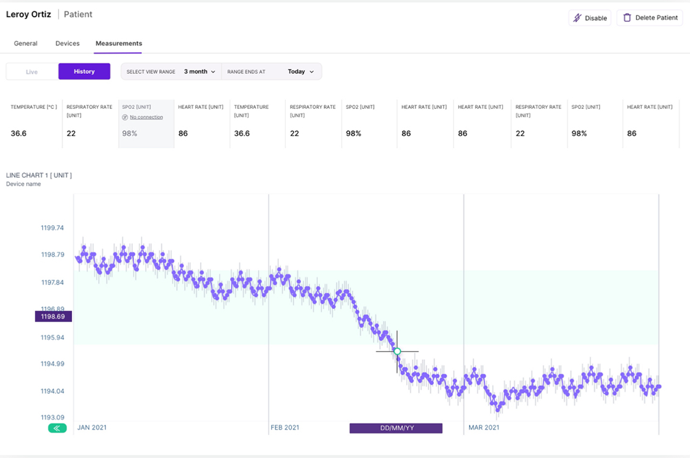Click the Delete Patient button
The image size is (690, 458).
(x=649, y=18)
